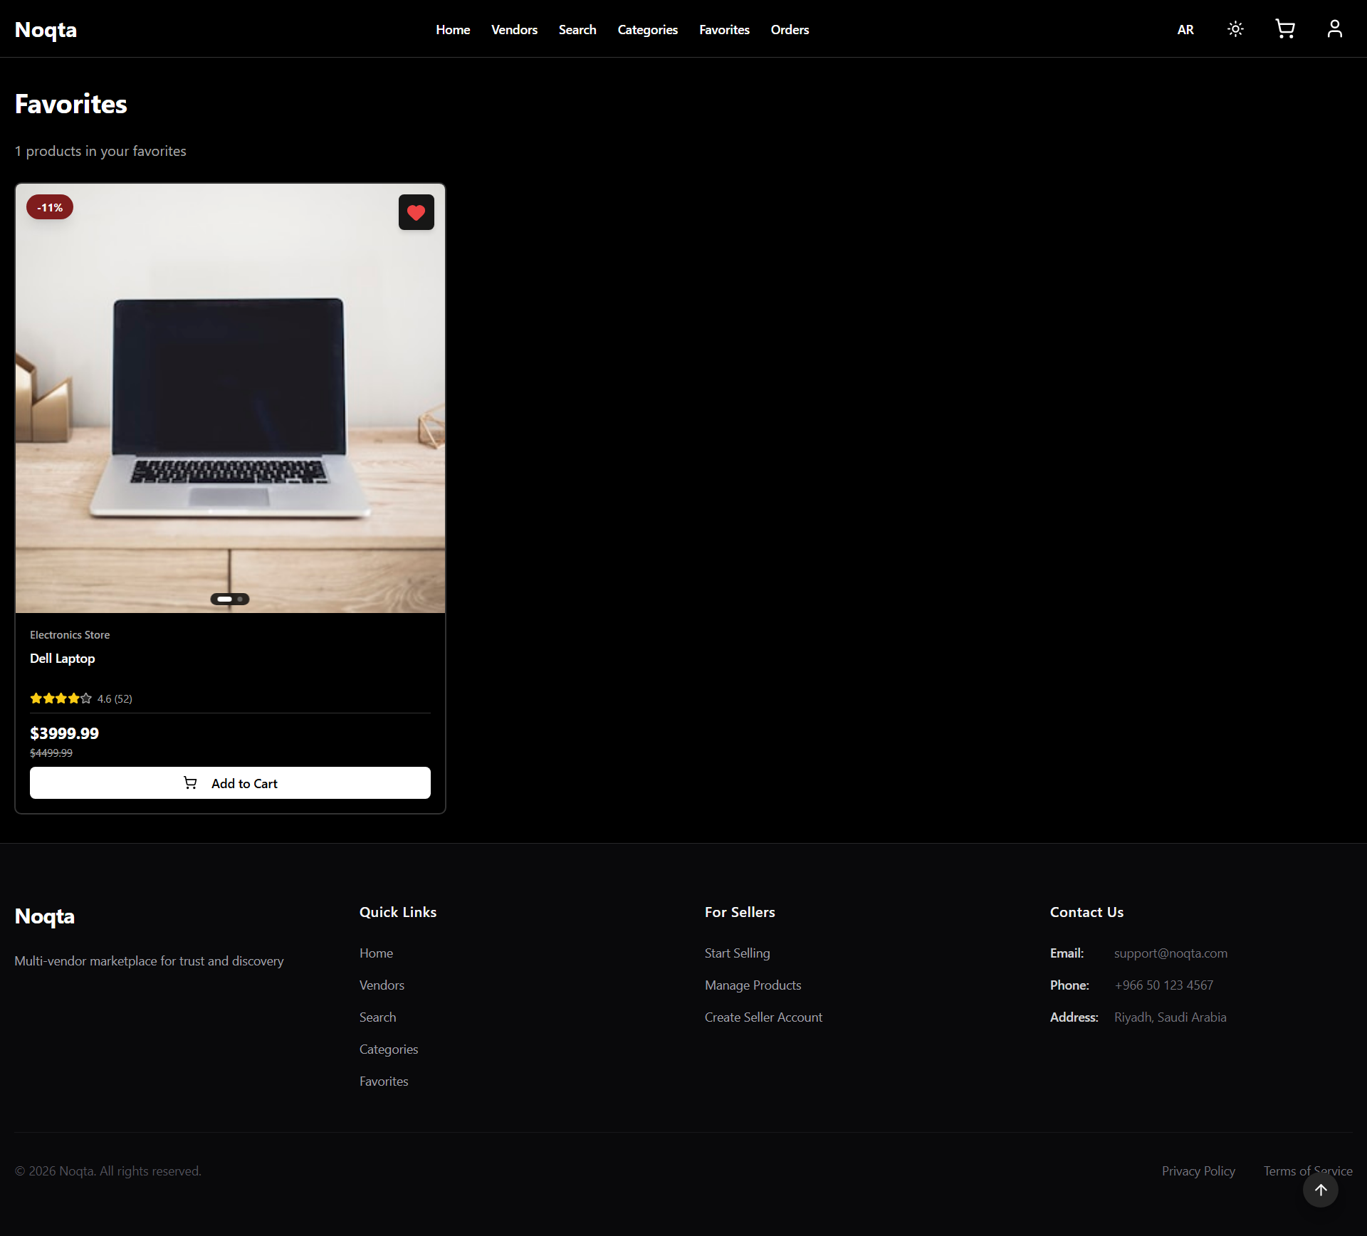Open Categories in the top navigation
1367x1236 pixels.
point(648,30)
